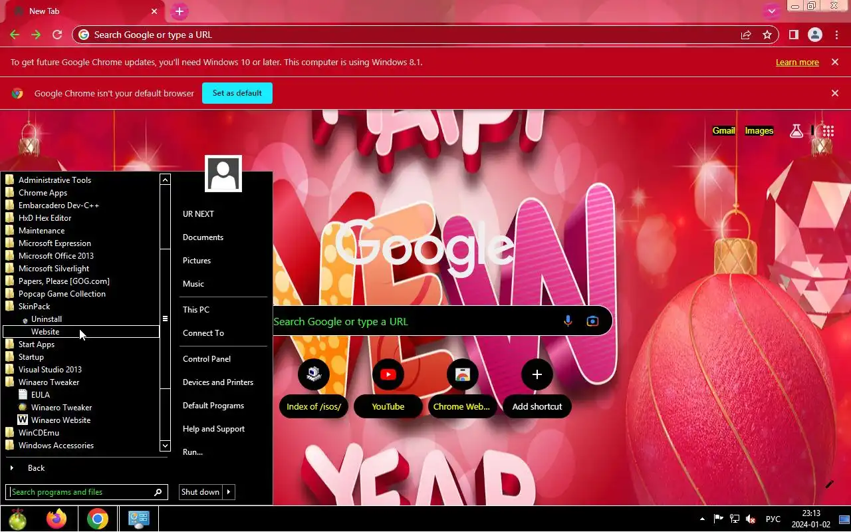This screenshot has width=851, height=532.
Task: Open Devices and Printers
Action: click(218, 382)
